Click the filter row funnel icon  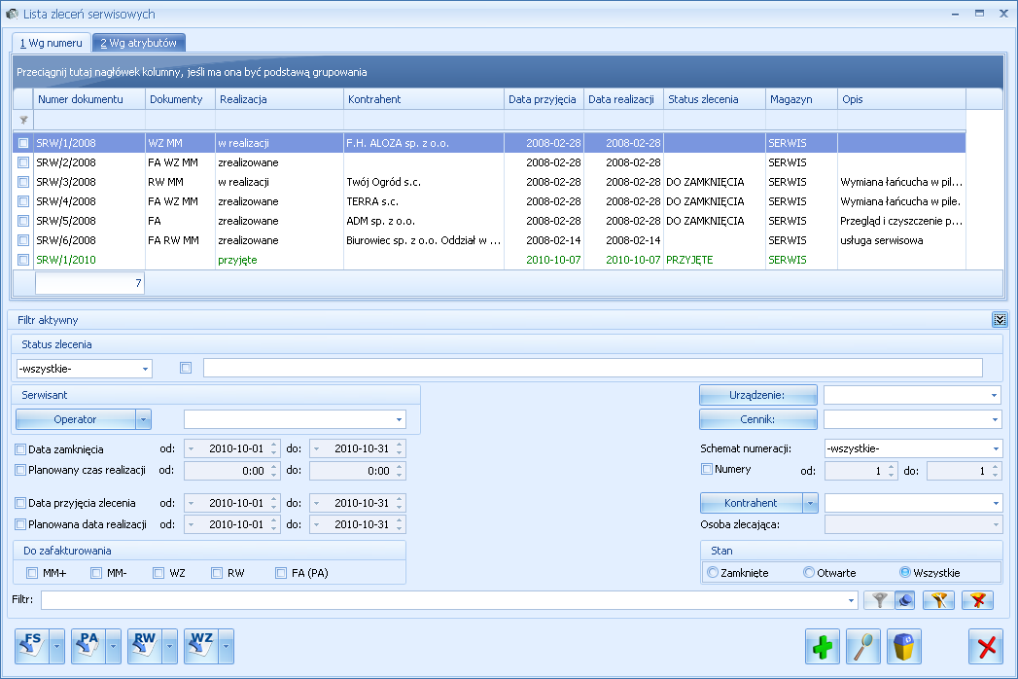23,121
